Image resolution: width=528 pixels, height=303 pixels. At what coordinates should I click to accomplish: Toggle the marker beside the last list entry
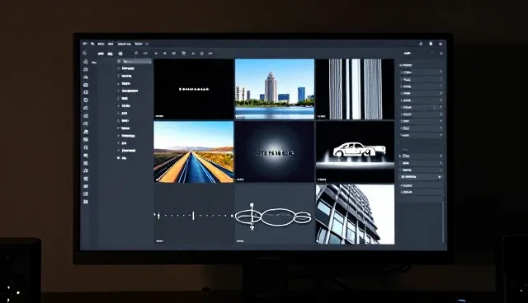click(x=119, y=157)
